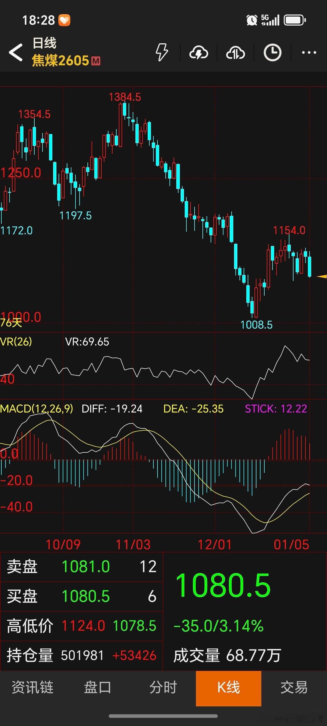This screenshot has height=726, width=327.
Task: Tap the 18:28 clock time
Action: click(x=39, y=20)
